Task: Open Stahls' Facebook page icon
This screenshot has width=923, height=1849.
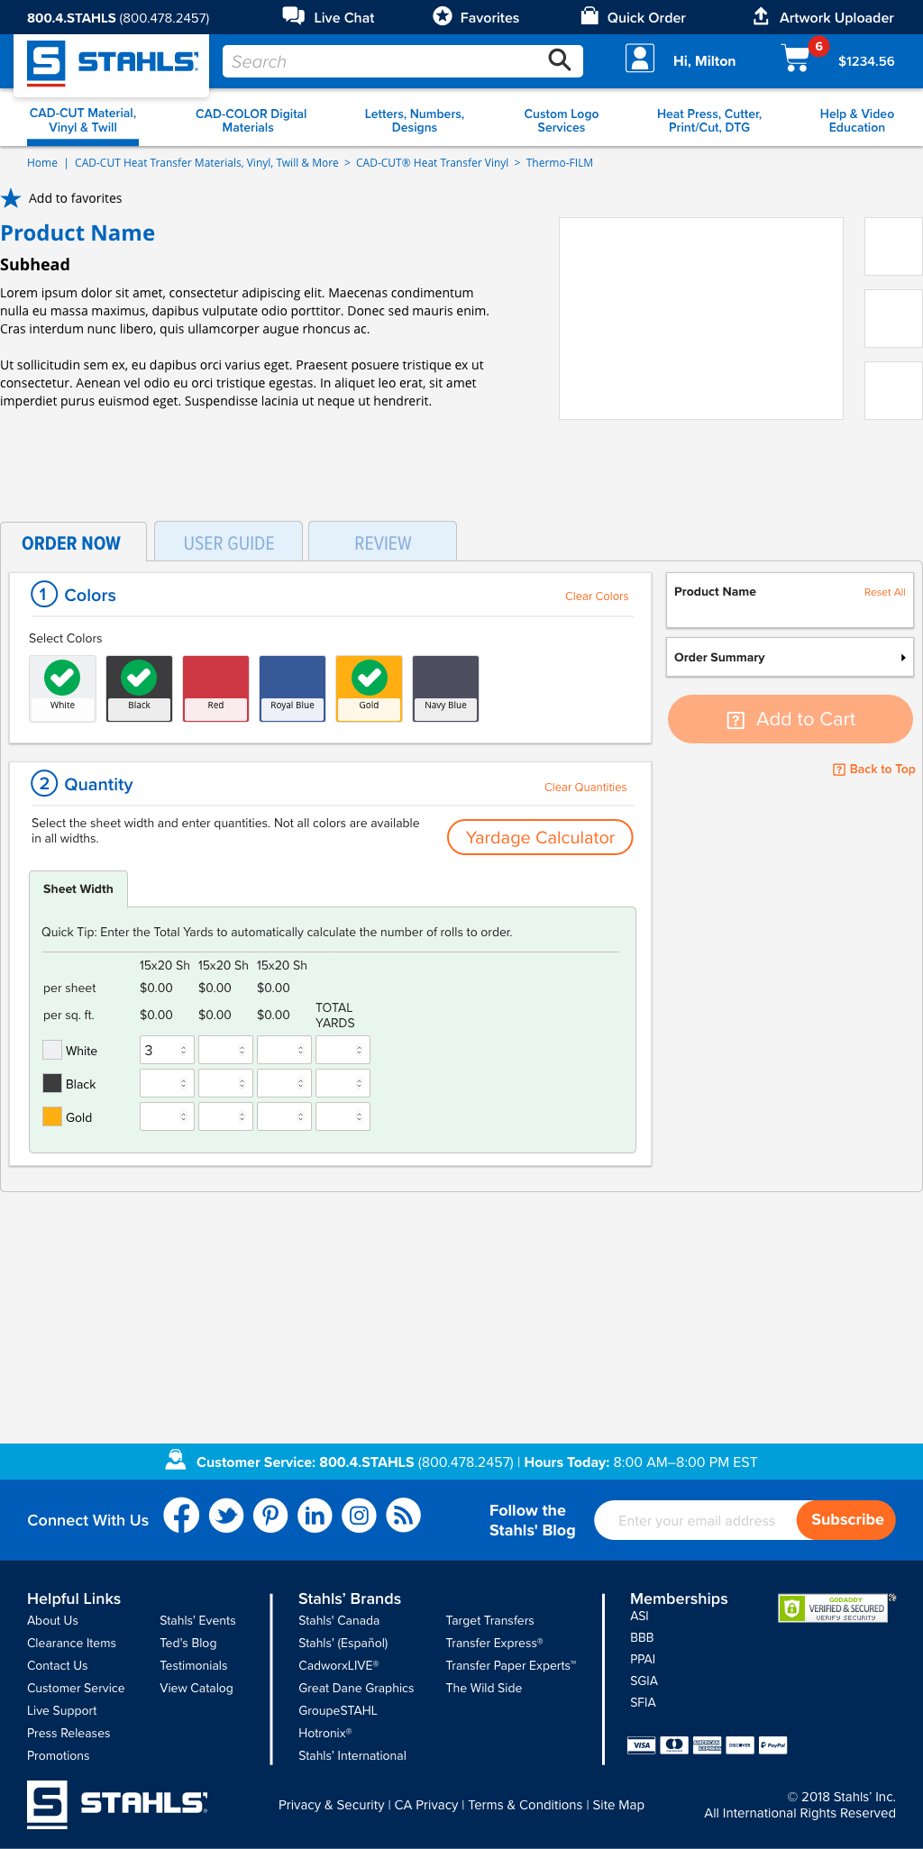Action: (x=181, y=1516)
